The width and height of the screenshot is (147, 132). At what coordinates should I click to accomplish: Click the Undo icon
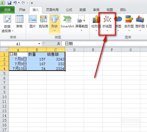[x=15, y=3]
